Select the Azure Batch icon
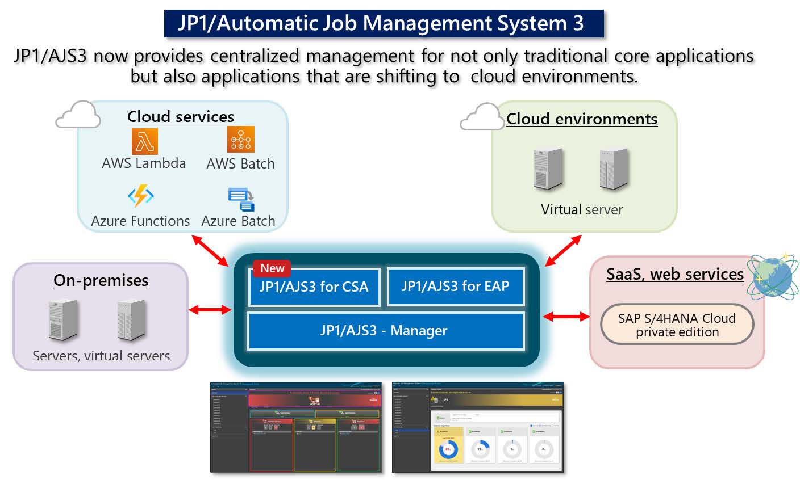The image size is (800, 480). click(x=241, y=199)
